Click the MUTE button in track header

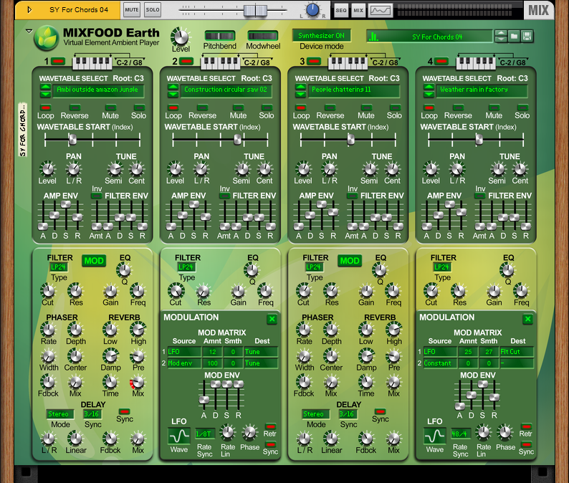coord(131,10)
